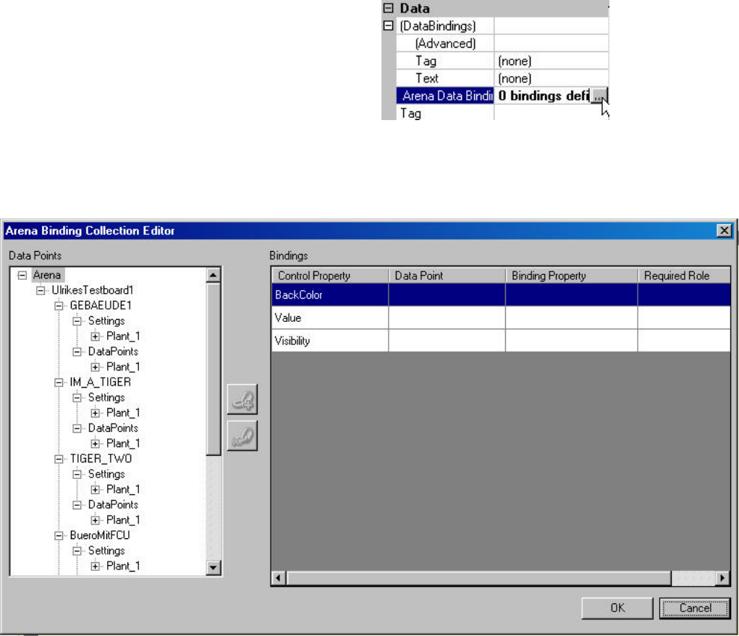Open Arena Data Bindings ellipsis button

[599, 96]
